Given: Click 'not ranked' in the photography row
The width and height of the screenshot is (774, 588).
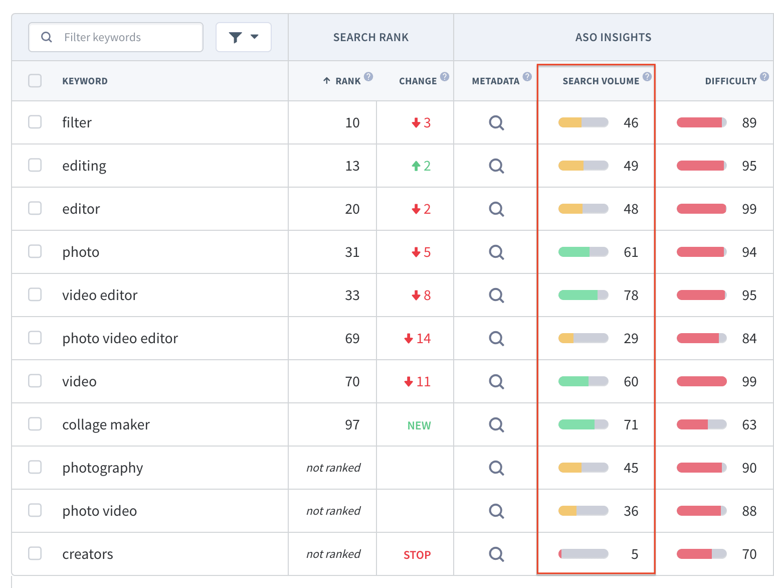Looking at the screenshot, I should point(333,468).
